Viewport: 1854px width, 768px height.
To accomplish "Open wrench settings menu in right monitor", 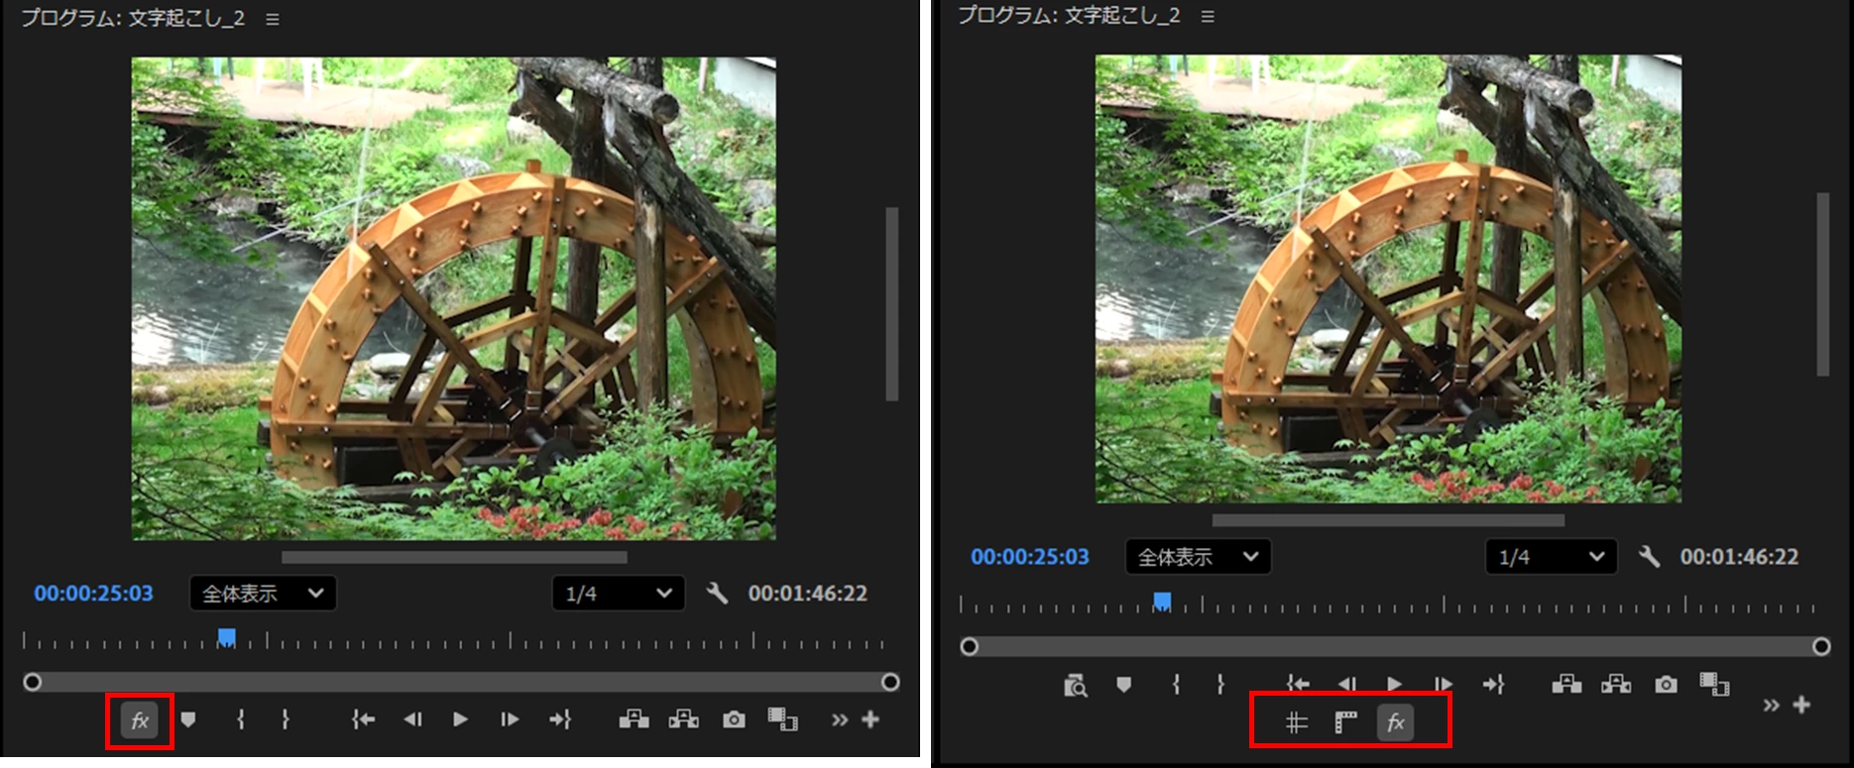I will tap(1649, 557).
